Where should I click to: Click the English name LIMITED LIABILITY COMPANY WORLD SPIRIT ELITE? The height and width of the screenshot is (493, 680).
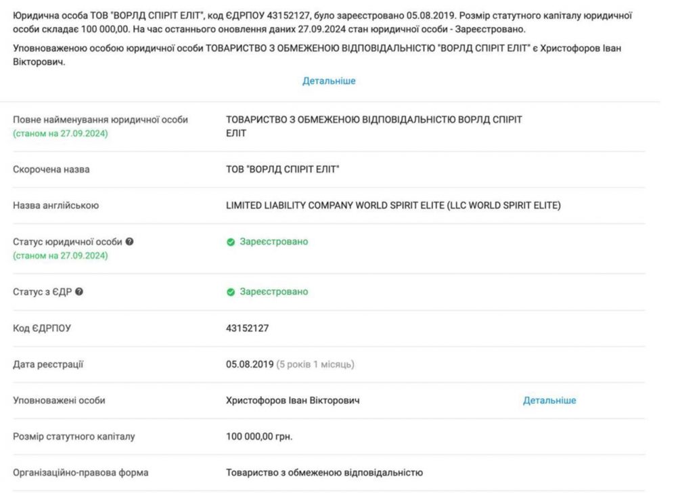tap(393, 205)
